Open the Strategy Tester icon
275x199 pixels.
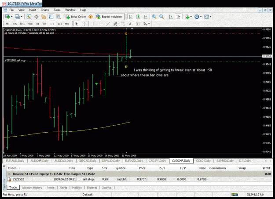[59, 17]
